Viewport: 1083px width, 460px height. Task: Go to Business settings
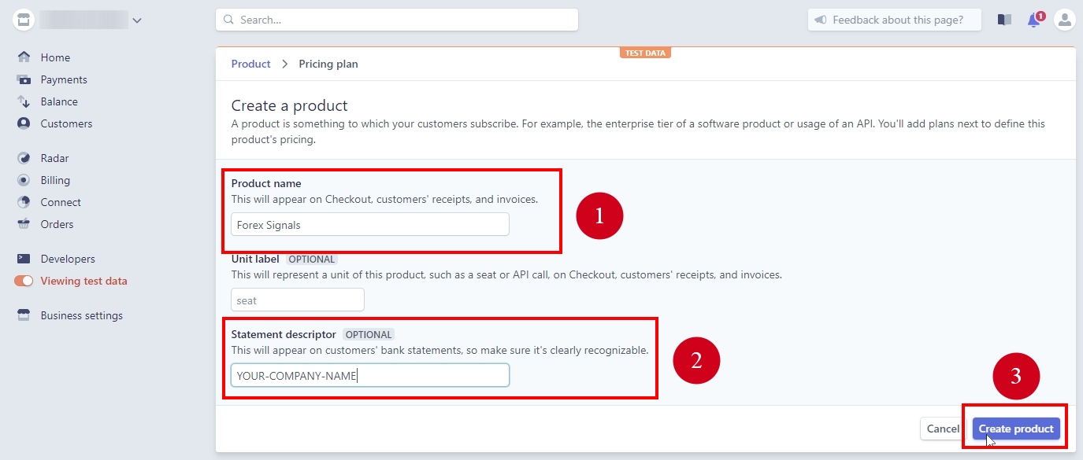point(81,315)
